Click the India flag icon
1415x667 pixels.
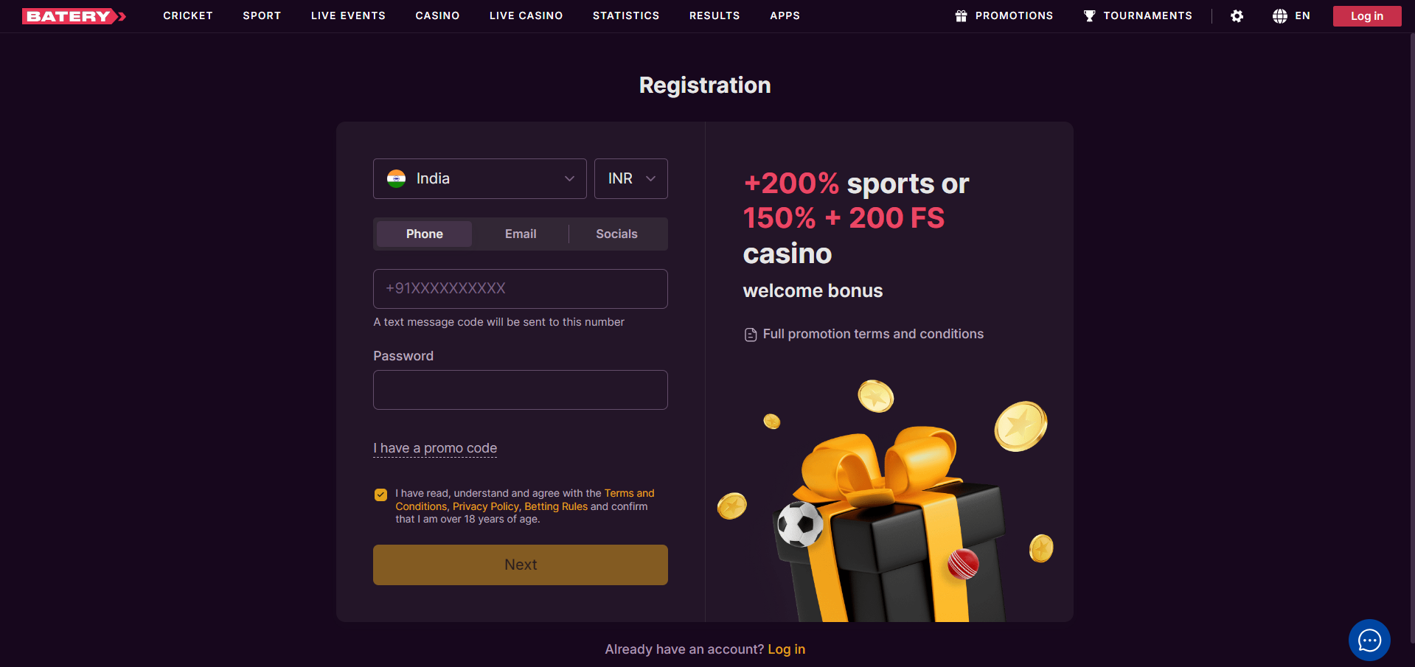point(397,179)
